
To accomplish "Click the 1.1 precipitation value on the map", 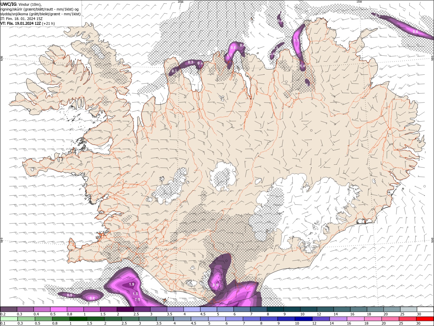I will 296,41.
